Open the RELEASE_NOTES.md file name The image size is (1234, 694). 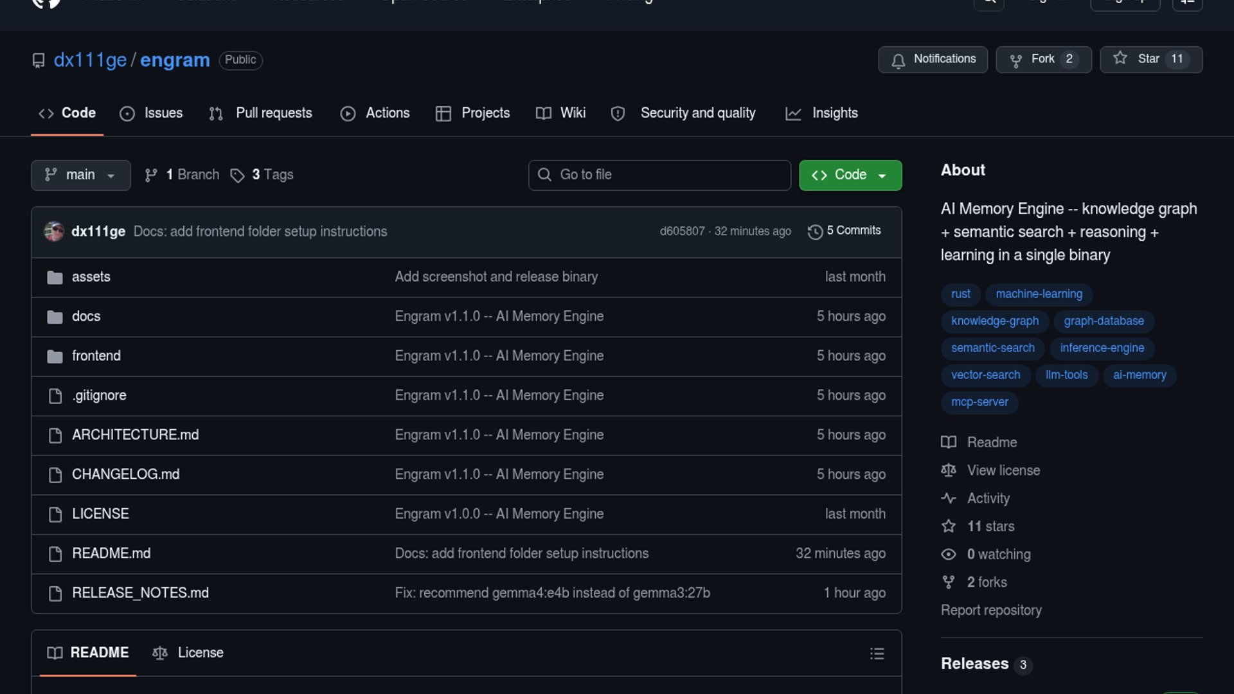coord(140,593)
